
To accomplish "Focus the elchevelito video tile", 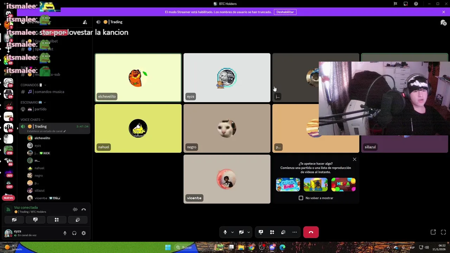I will 138,78.
